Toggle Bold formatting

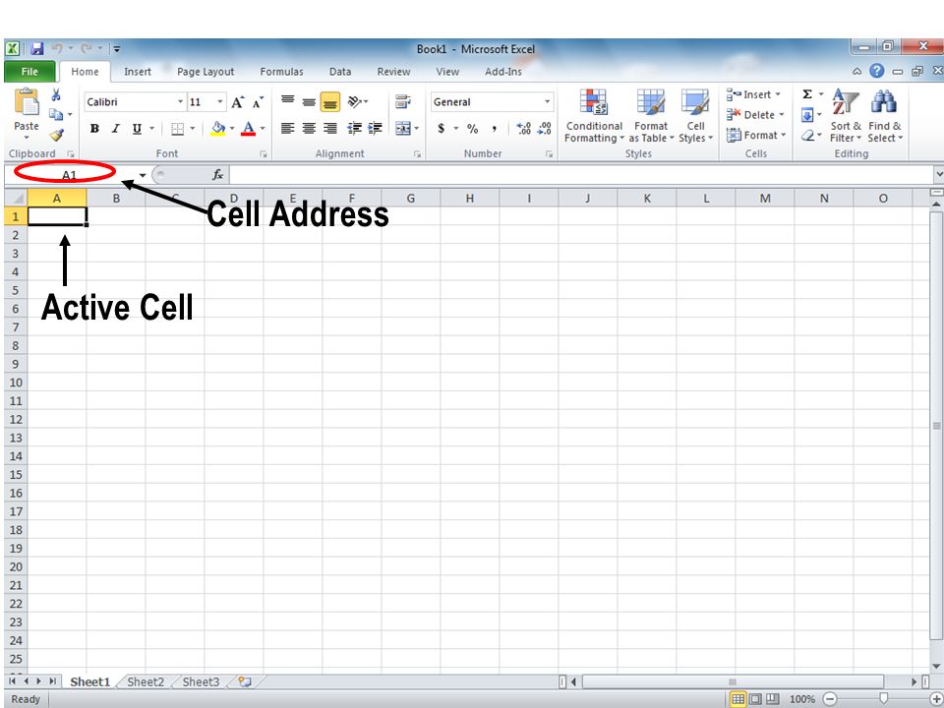coord(94,128)
